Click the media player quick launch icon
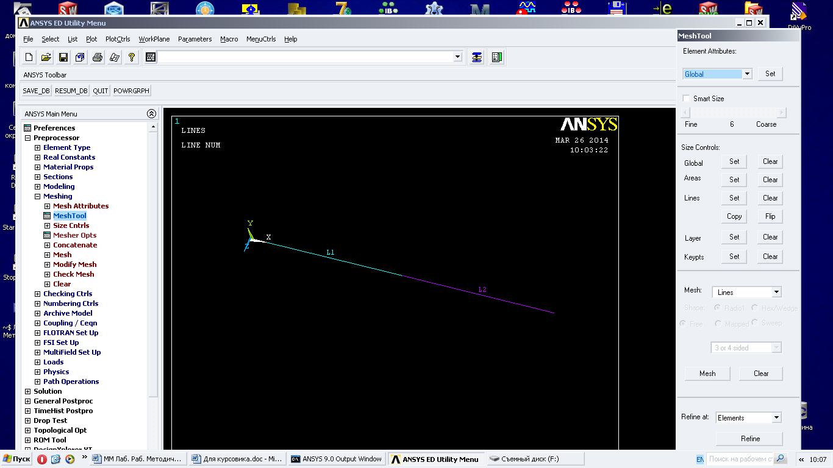833x468 pixels. (x=69, y=459)
